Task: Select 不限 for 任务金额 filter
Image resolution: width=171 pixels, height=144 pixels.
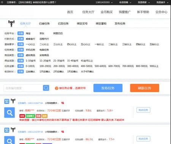Action: pyautogui.click(x=21, y=66)
